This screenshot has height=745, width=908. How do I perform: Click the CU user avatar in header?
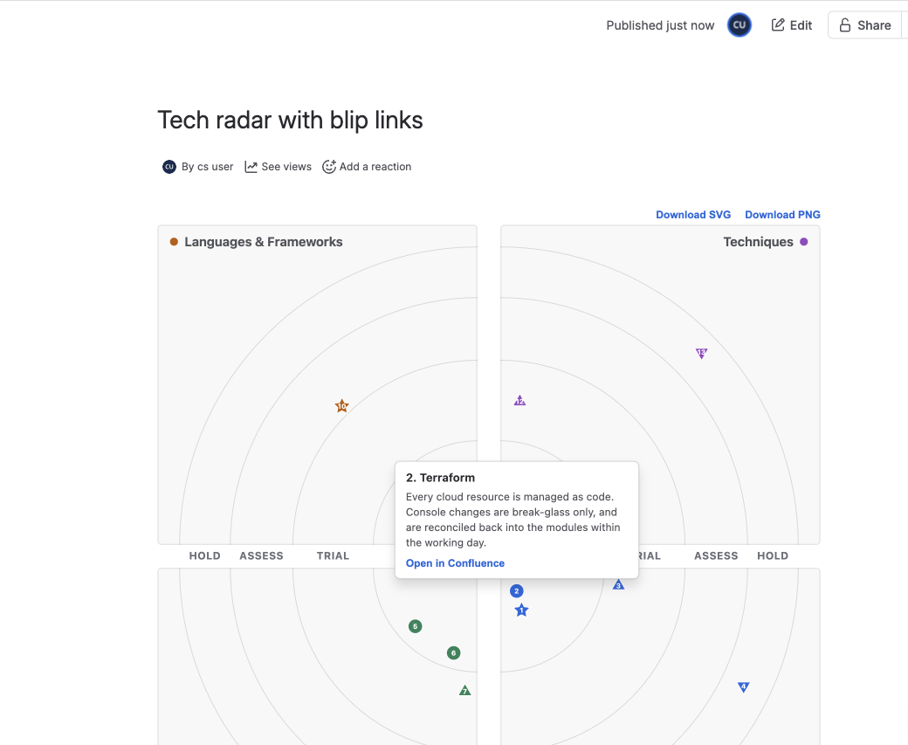[739, 25]
